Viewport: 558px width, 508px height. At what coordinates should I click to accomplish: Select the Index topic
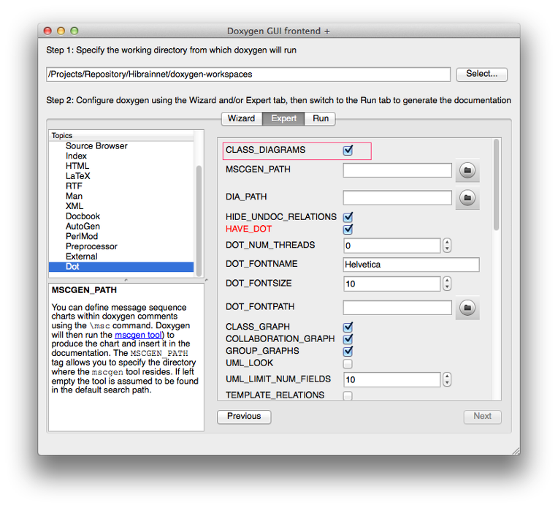click(76, 156)
